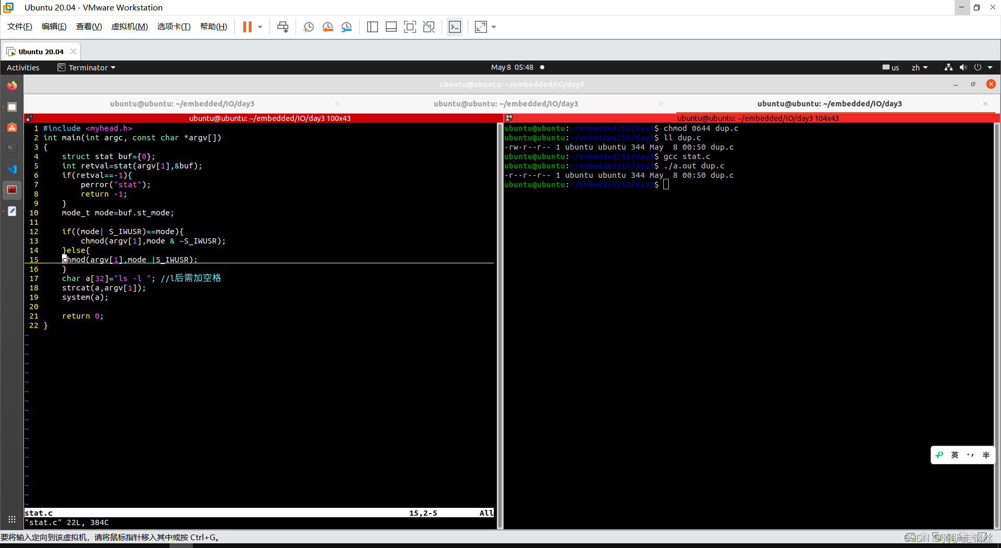This screenshot has height=548, width=1001.
Task: Expand the stretch display dropdown arrow
Action: pyautogui.click(x=494, y=27)
